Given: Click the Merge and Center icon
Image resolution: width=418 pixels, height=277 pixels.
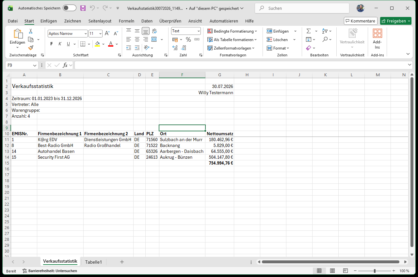Looking at the screenshot, I should (x=154, y=39).
